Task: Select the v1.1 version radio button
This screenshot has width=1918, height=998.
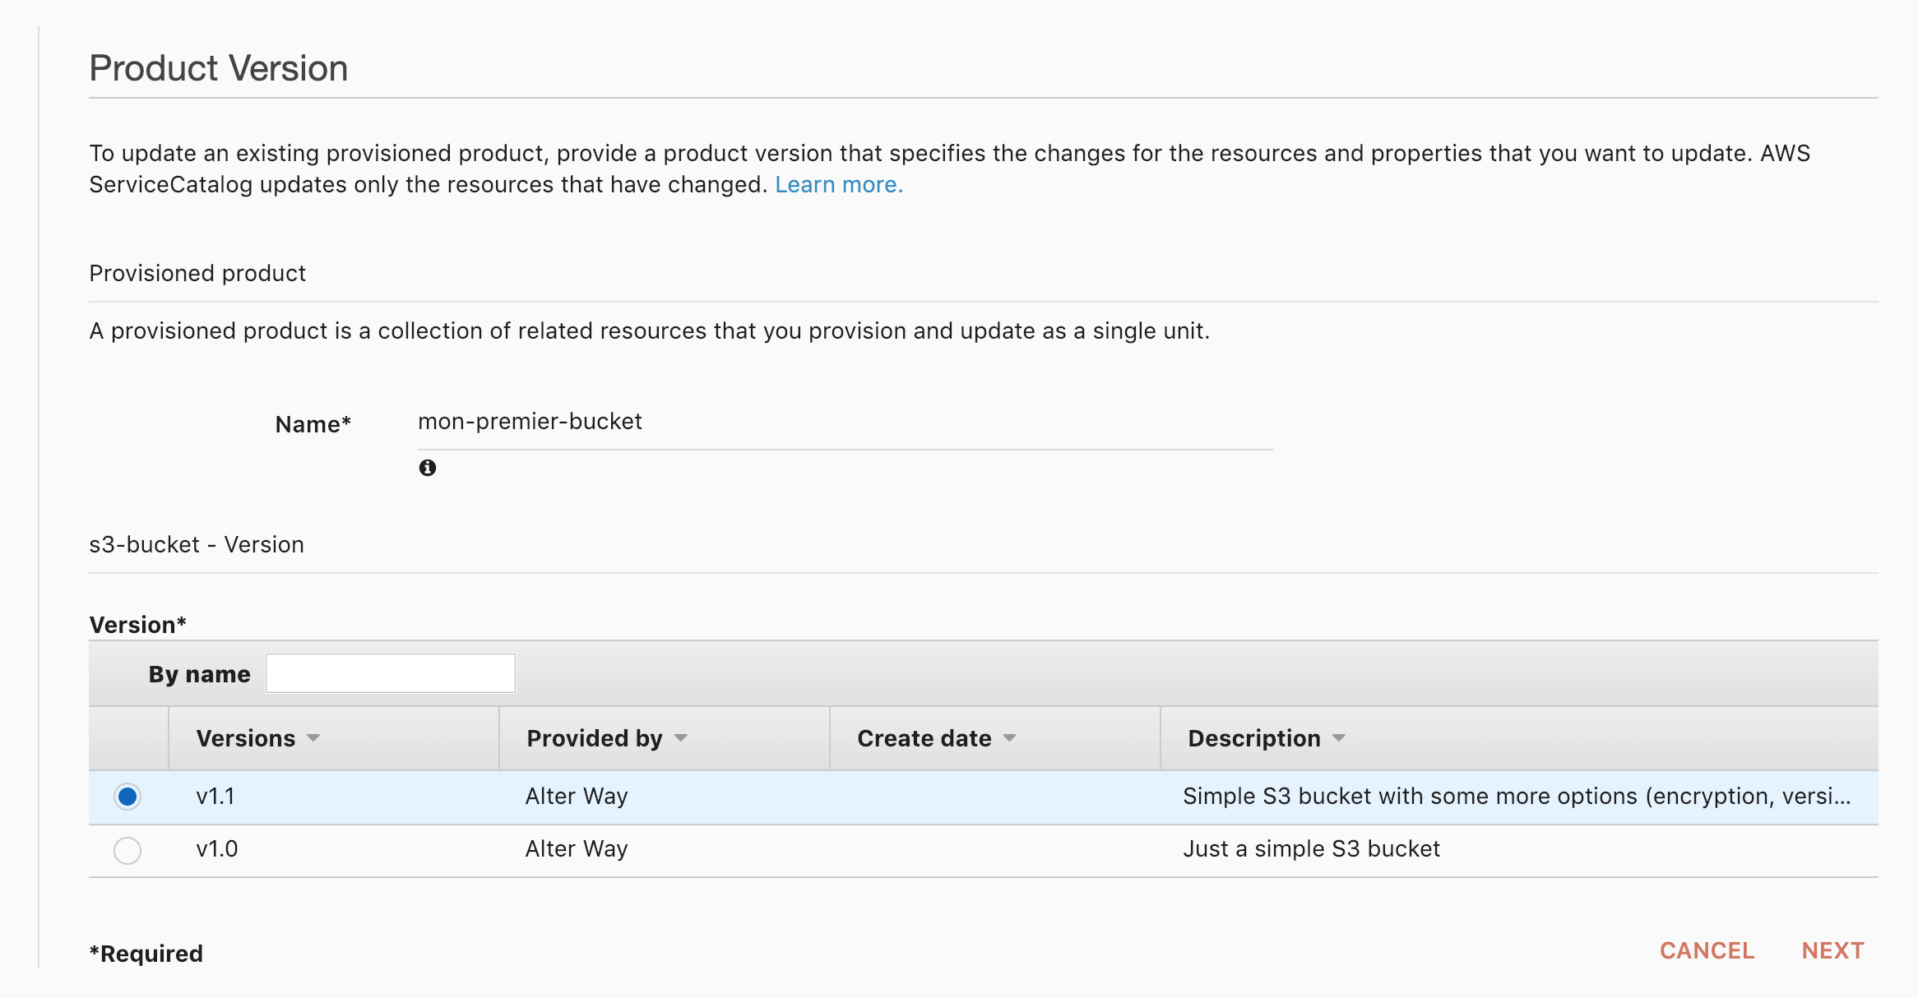Action: click(127, 797)
